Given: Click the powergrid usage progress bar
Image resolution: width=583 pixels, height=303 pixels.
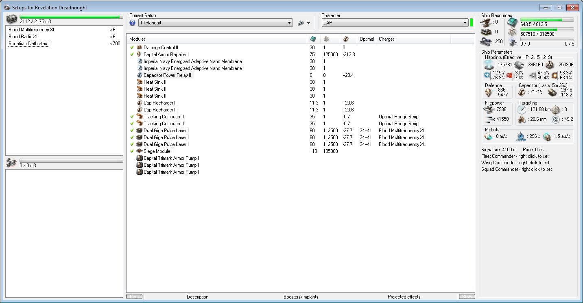Looking at the screenshot, I should (547, 29).
